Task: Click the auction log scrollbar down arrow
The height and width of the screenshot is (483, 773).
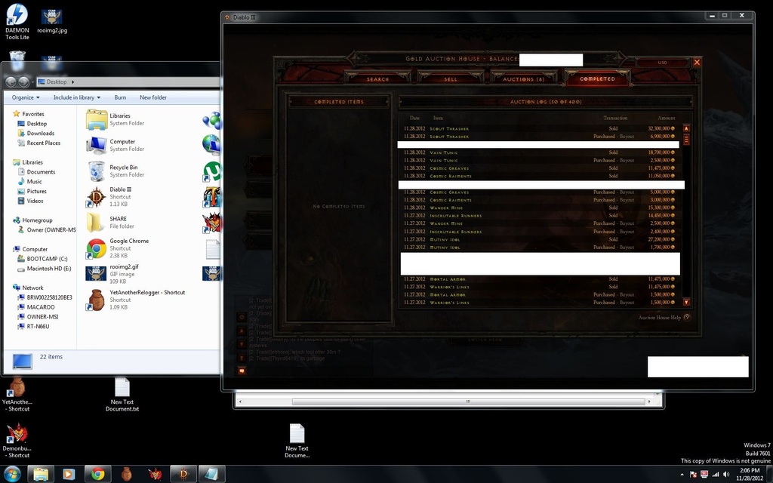Action: click(685, 302)
